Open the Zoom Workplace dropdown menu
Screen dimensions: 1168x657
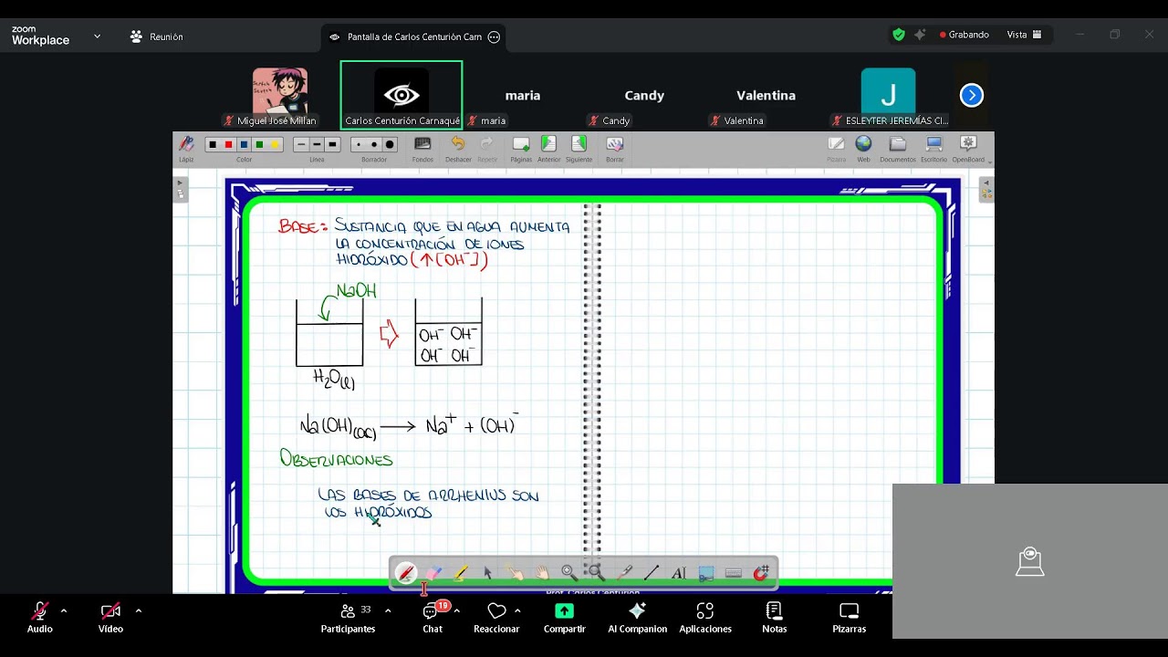tap(97, 36)
